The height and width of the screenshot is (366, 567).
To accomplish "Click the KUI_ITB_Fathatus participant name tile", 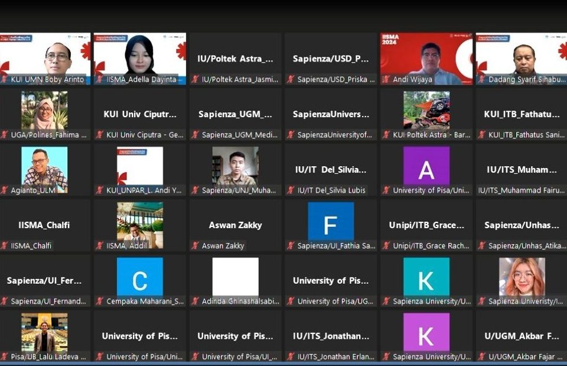I will (521, 114).
